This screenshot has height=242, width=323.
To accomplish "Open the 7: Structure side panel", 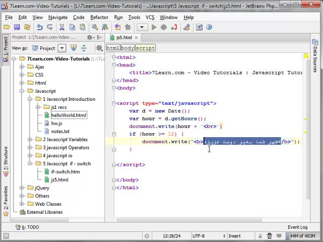I will click(6, 161).
